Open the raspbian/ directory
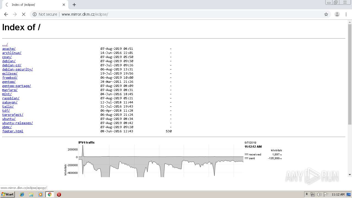This screenshot has width=352, height=198. pyautogui.click(x=11, y=98)
